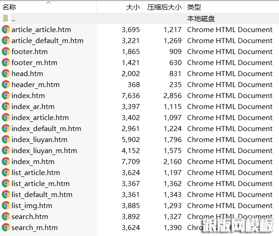Click the parent folder icon
The image size is (279, 236).
click(6, 19)
